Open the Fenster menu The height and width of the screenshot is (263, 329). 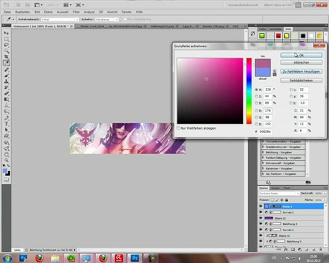coord(126,12)
